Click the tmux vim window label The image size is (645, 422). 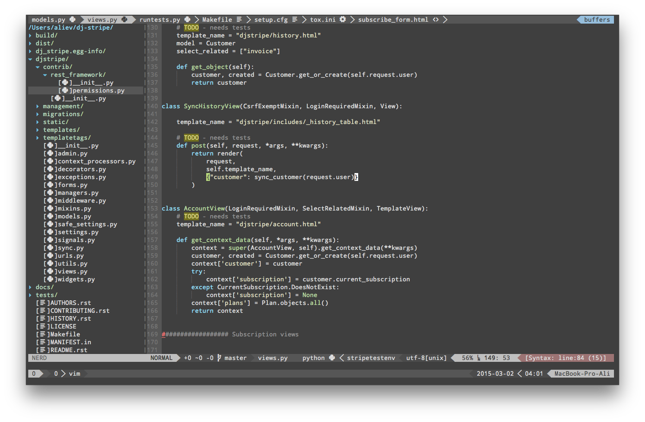pos(75,373)
